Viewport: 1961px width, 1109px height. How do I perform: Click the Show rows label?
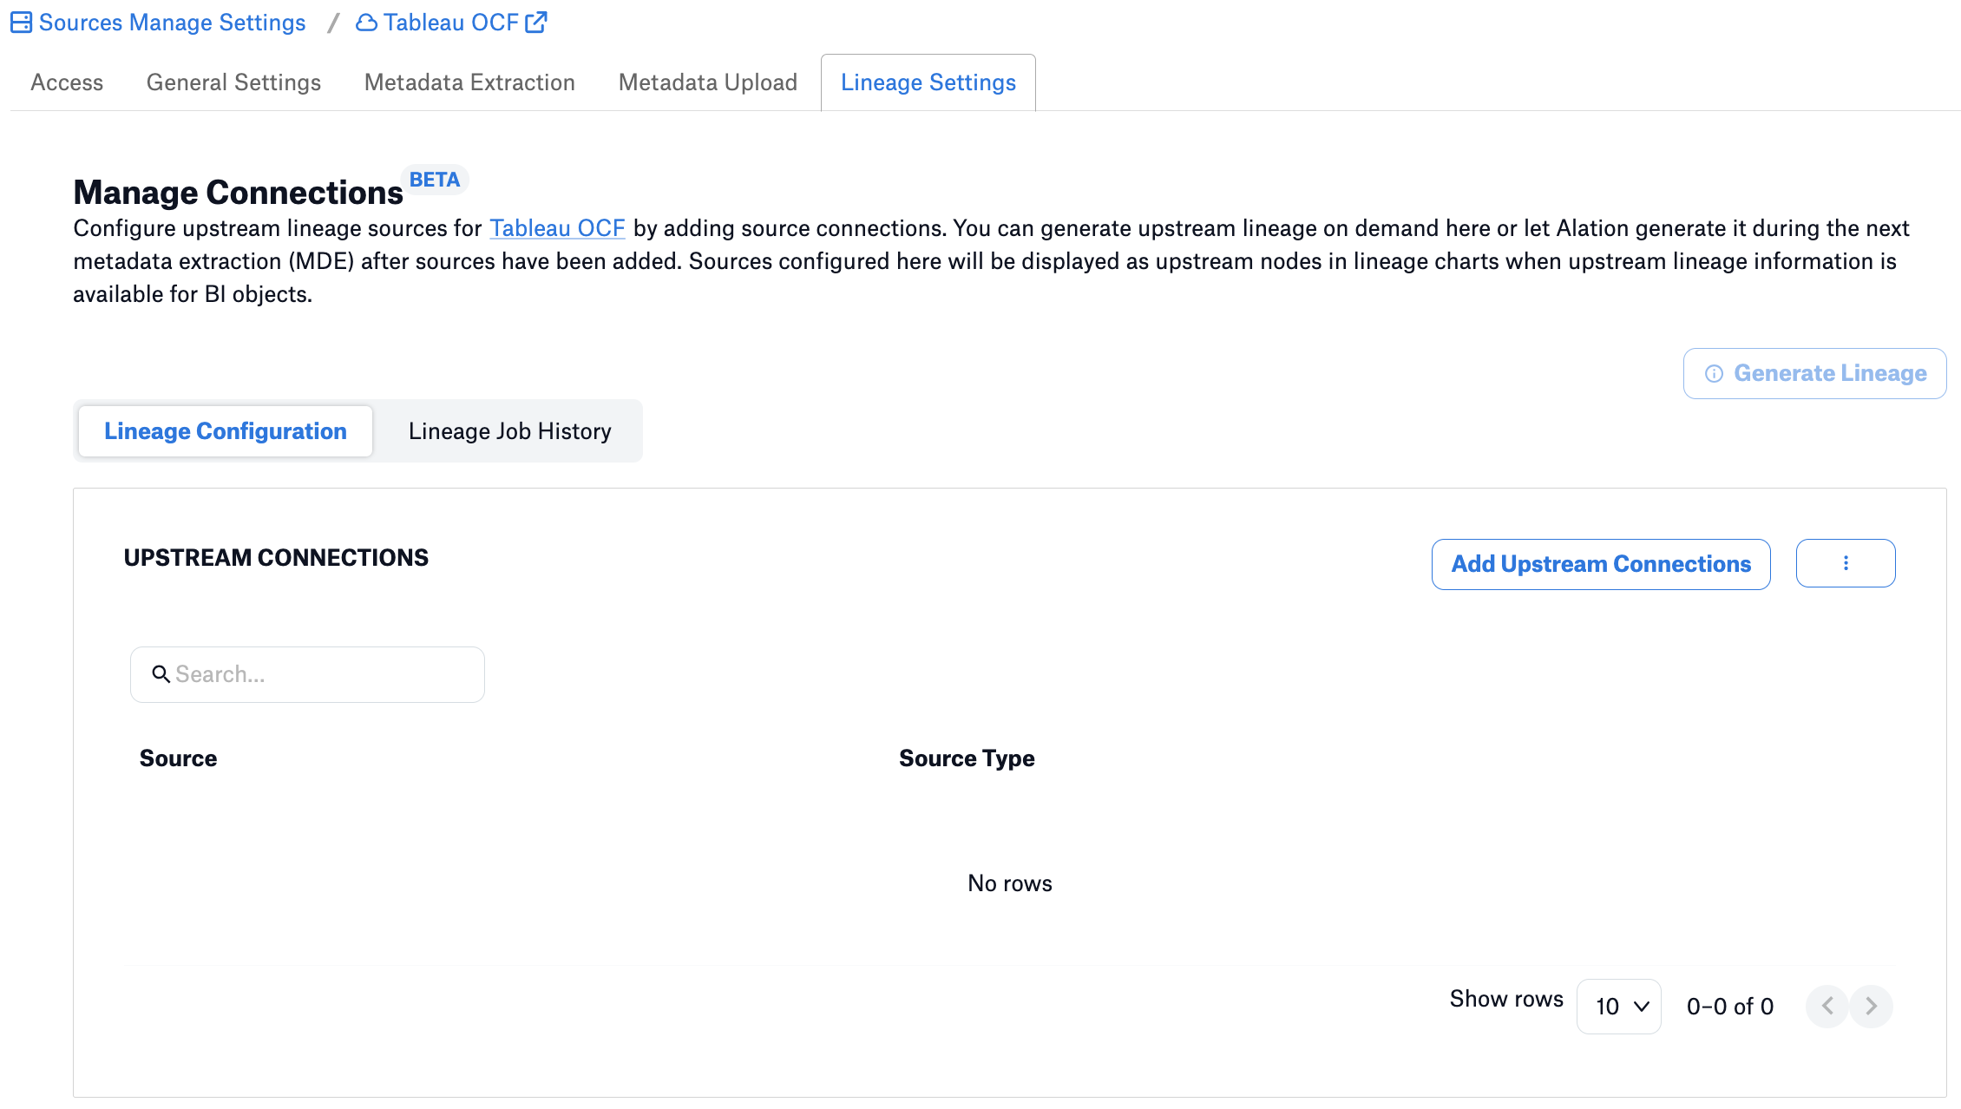pos(1506,999)
